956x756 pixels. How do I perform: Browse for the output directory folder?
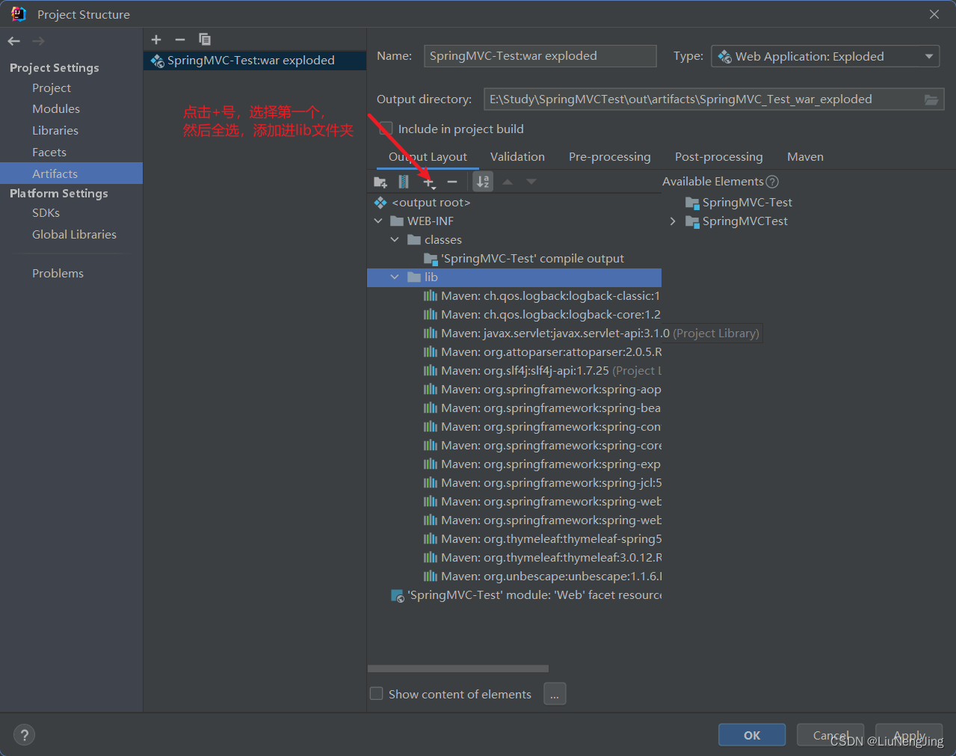click(x=931, y=99)
